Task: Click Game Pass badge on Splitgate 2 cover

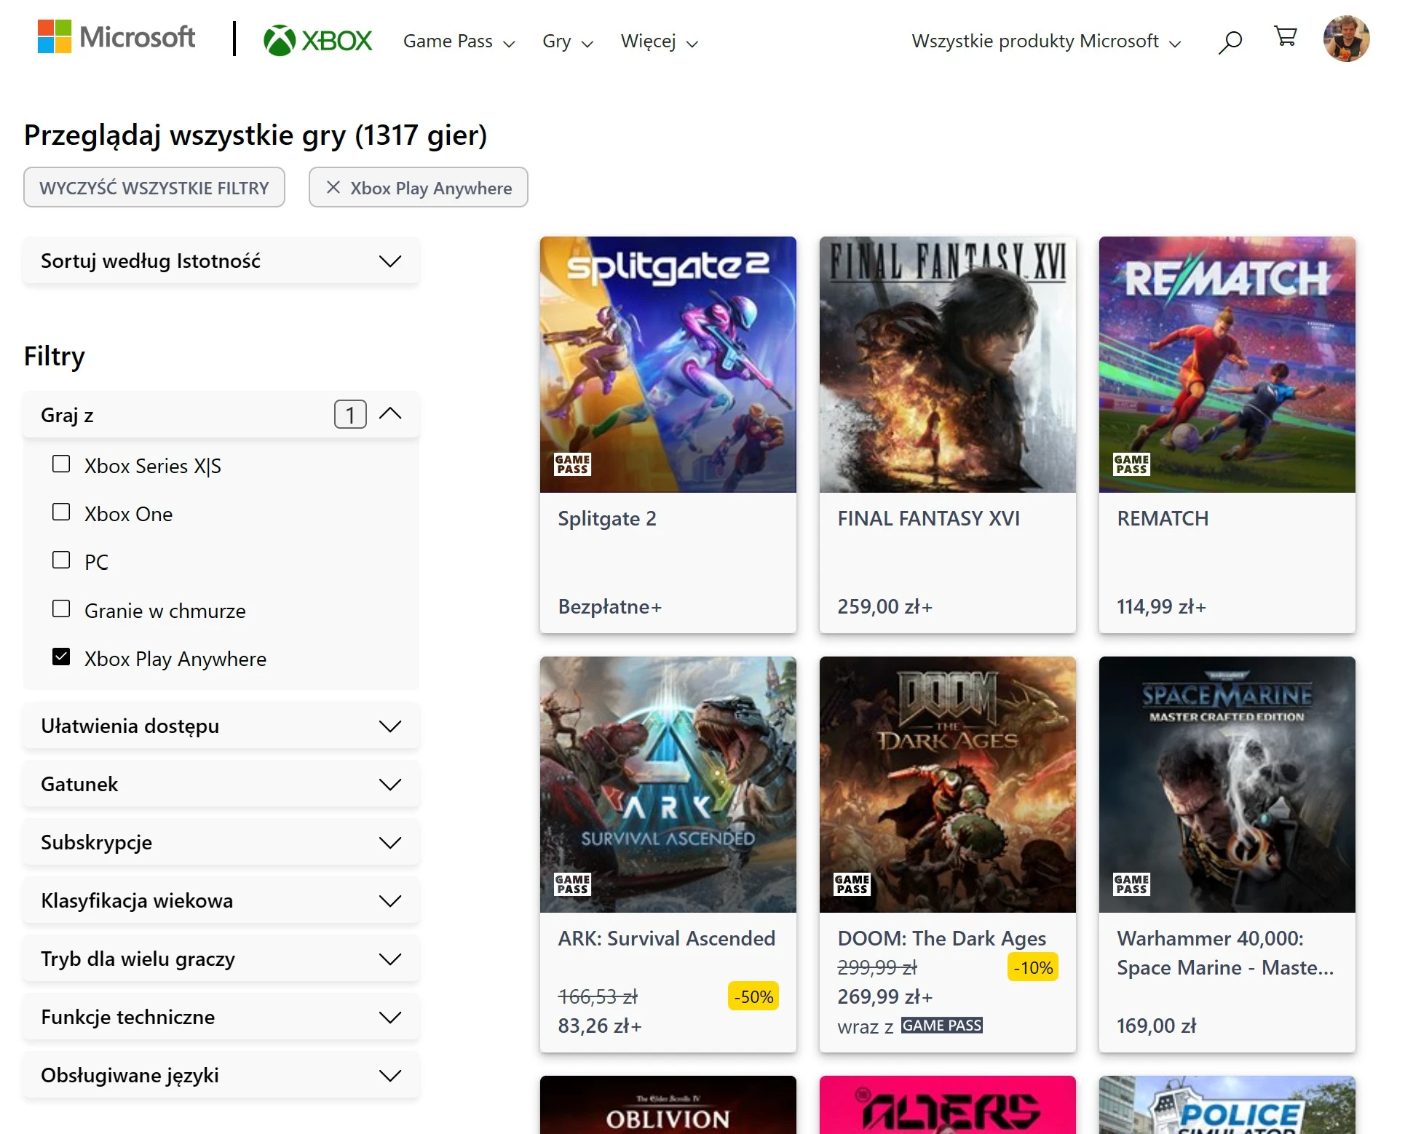Action: (x=572, y=464)
